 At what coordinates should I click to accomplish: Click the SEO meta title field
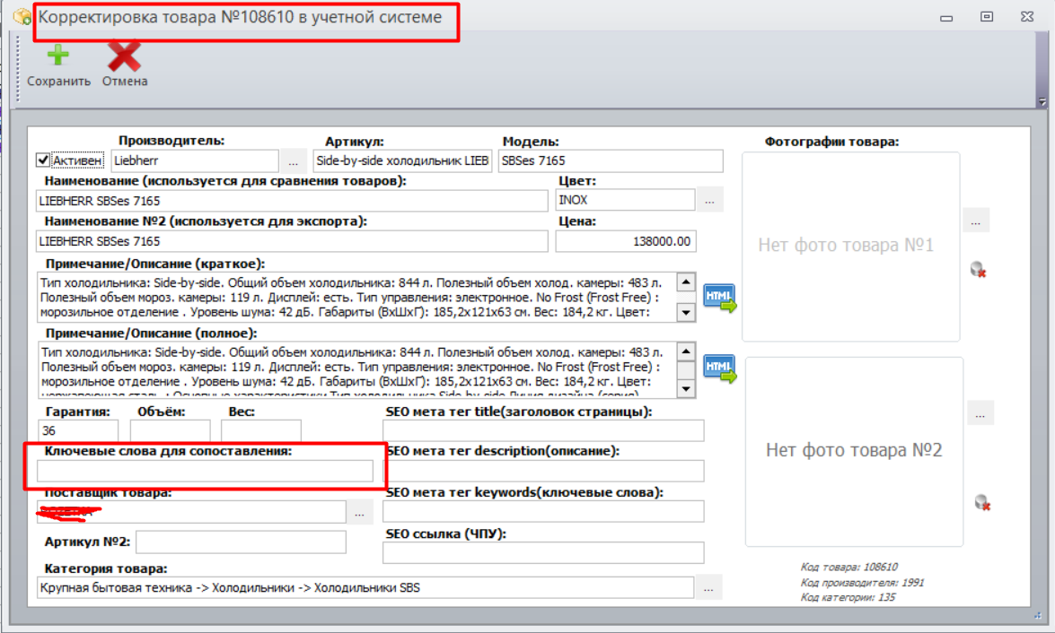tap(543, 430)
